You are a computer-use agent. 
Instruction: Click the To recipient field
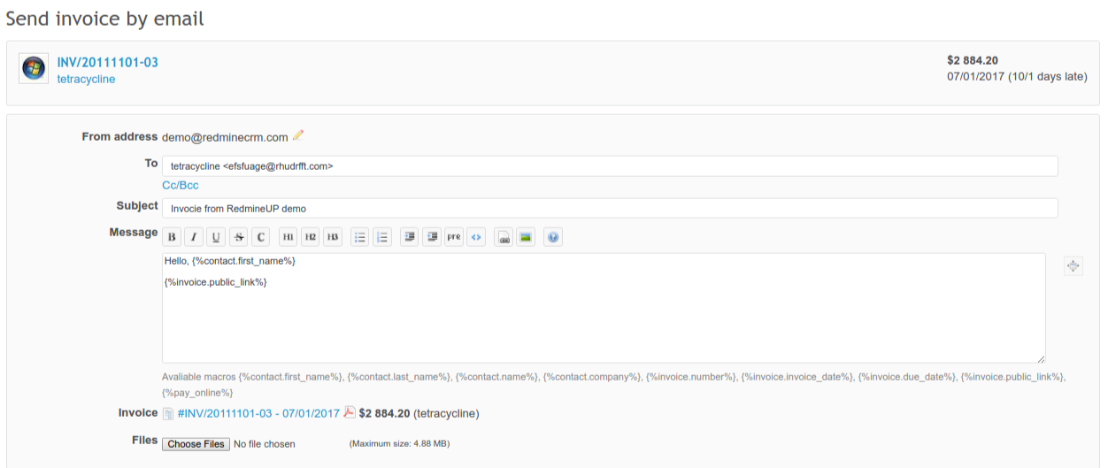click(609, 165)
